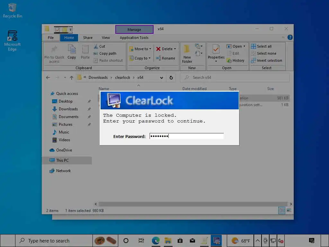Click the Cut scissors button
The image size is (329, 247).
coord(99,46)
